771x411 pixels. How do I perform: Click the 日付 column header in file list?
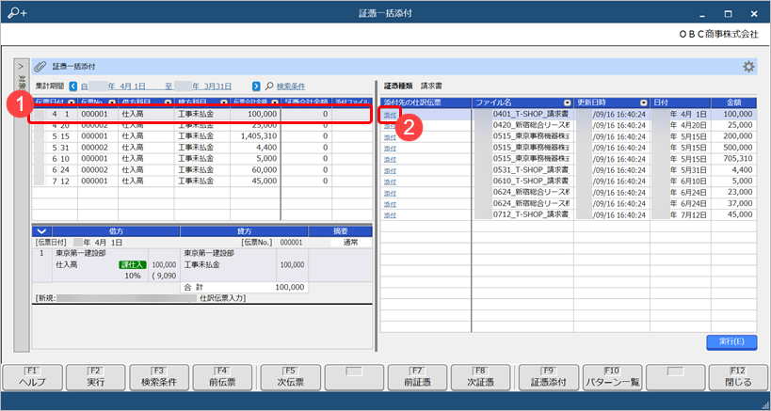[681, 103]
